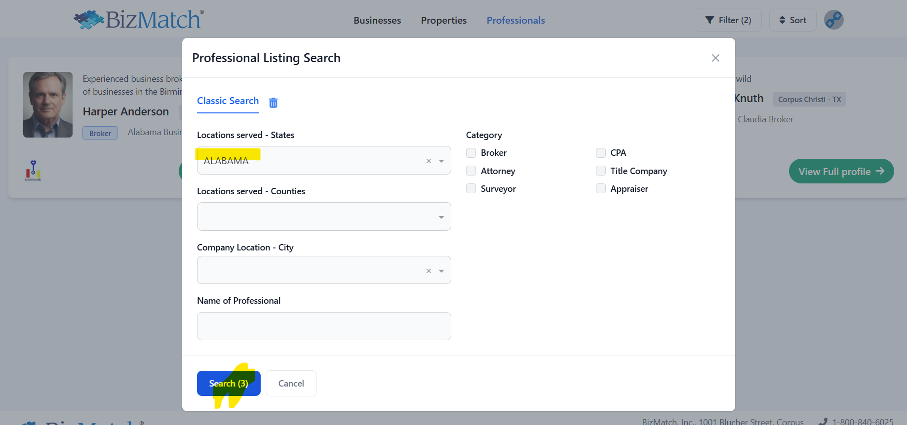
Task: Clear the ALABAMA state selection
Action: [429, 161]
